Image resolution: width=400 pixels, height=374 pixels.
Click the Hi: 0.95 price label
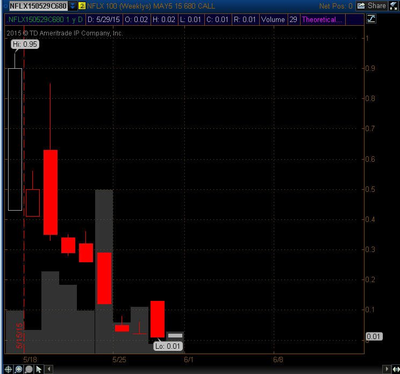point(25,44)
